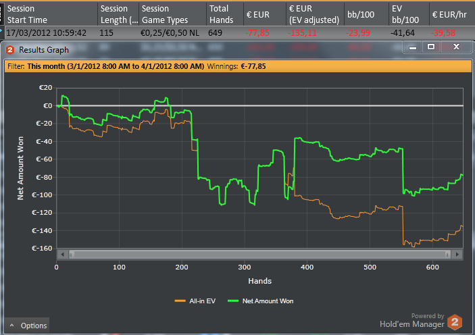This screenshot has width=475, height=335.
Task: Click the -135,11 EV adjusted cell
Action: (302, 32)
